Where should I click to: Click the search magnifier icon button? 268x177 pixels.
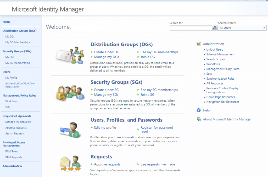coord(215,28)
